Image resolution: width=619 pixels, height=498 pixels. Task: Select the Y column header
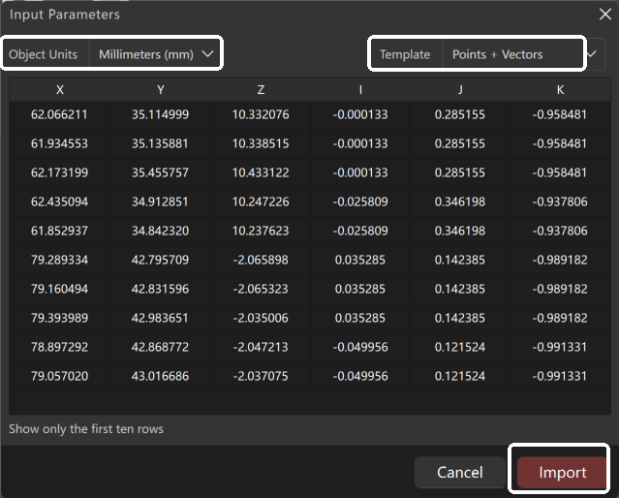pyautogui.click(x=160, y=90)
